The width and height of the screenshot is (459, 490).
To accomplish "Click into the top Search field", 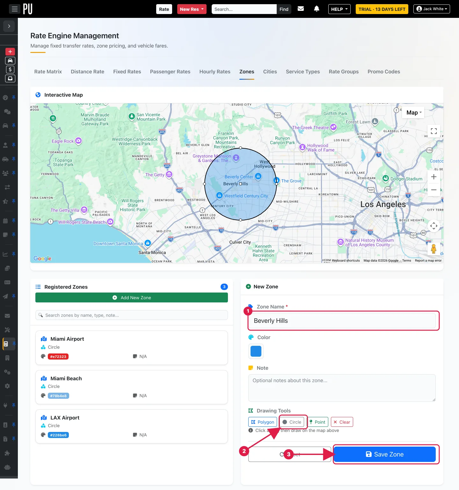I will [x=244, y=9].
